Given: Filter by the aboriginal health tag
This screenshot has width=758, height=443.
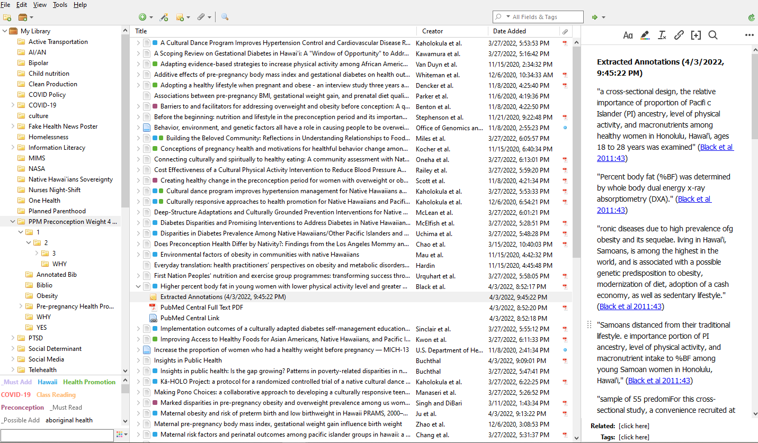Looking at the screenshot, I should pos(69,420).
